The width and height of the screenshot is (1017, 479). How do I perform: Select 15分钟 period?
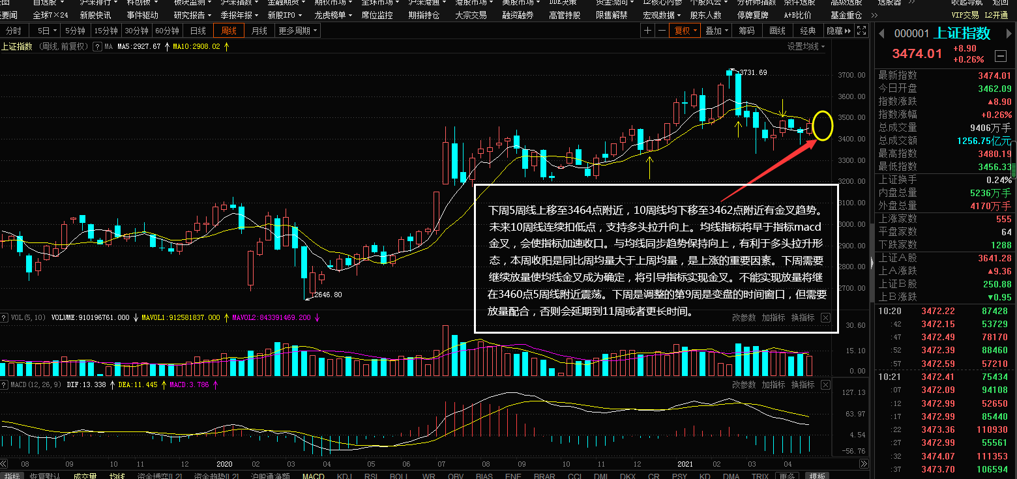[106, 31]
